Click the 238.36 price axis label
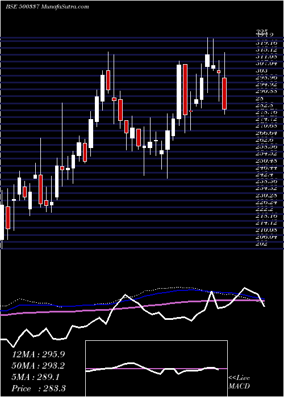284x397 pixels. pyautogui.click(x=266, y=181)
